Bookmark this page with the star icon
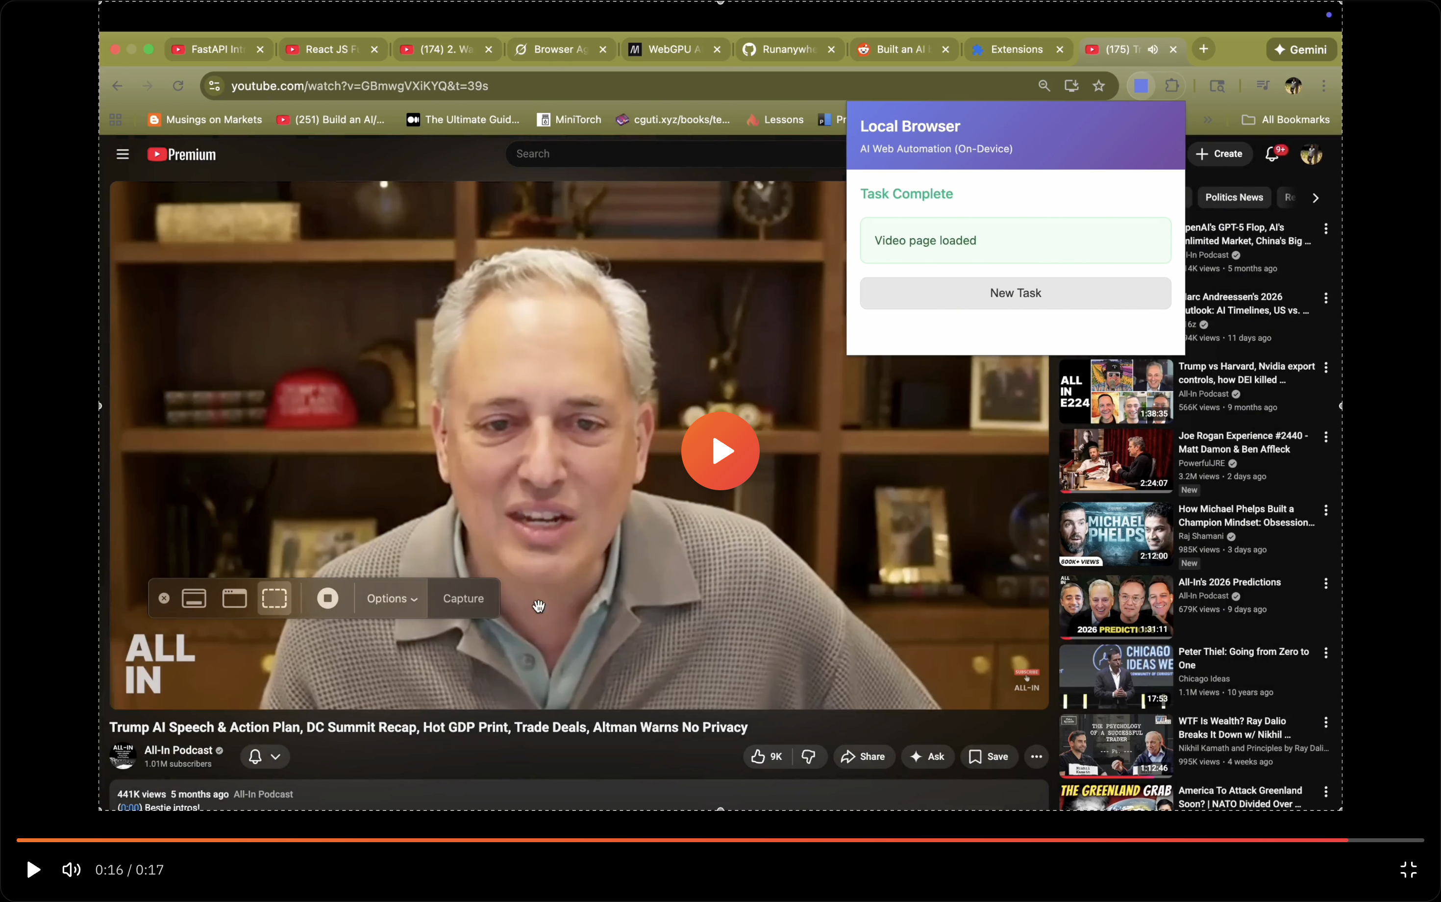Screen dimensions: 1441x902 click(1099, 85)
